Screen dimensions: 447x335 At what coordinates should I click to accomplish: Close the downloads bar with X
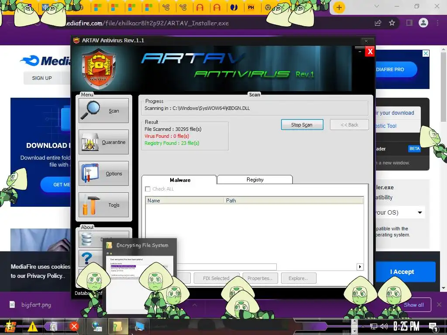coord(439,305)
